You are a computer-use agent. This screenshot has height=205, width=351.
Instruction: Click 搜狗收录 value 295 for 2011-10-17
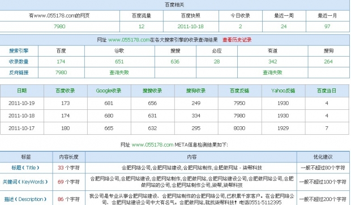click(x=196, y=128)
